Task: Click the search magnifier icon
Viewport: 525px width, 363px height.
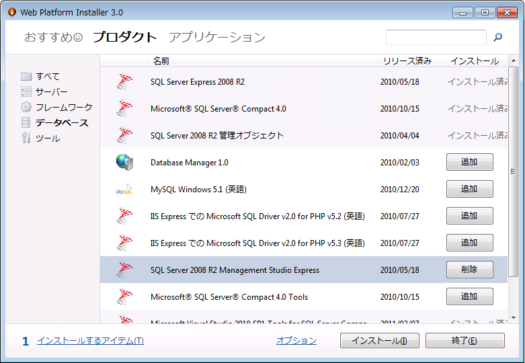Action: 498,37
